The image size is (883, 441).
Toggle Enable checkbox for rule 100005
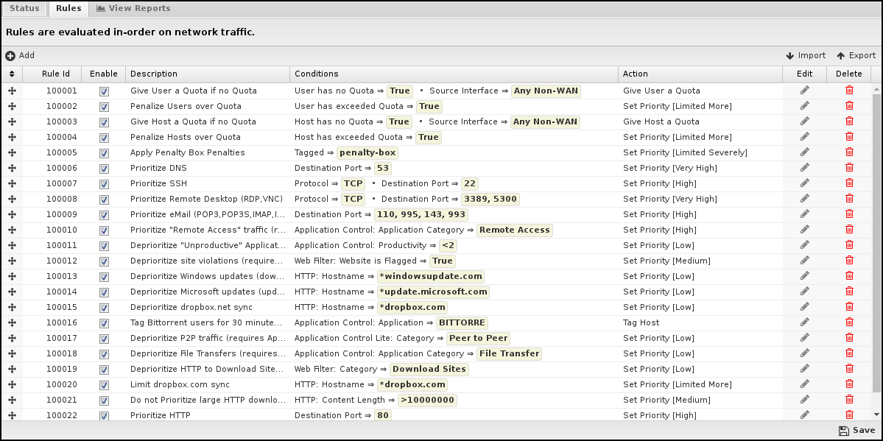(104, 153)
